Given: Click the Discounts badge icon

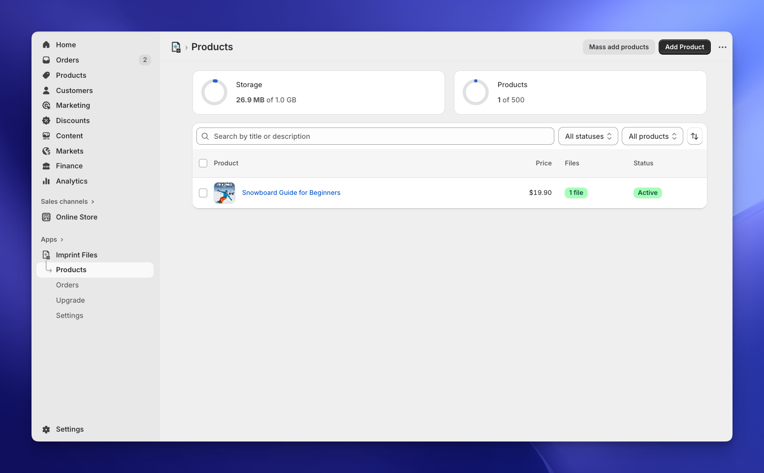Looking at the screenshot, I should tap(46, 121).
